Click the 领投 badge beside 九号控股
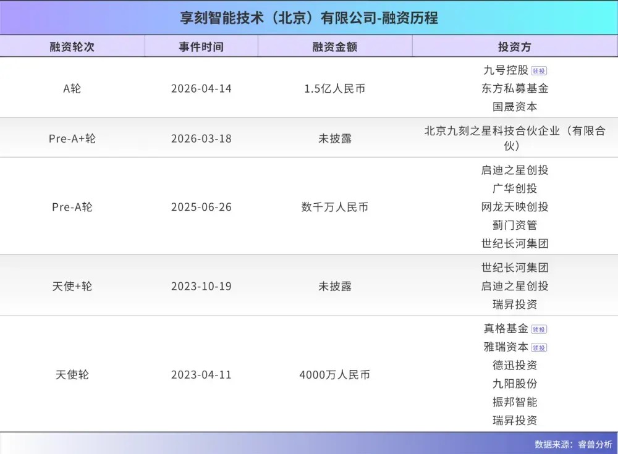618x454 pixels. pos(539,70)
